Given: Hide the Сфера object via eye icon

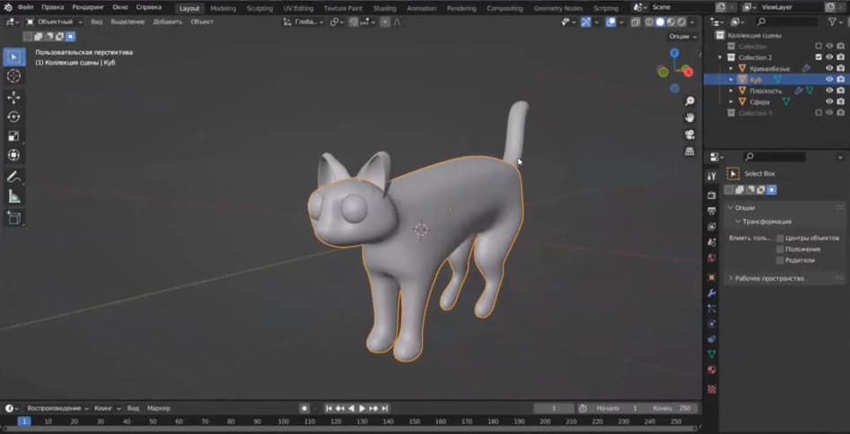Looking at the screenshot, I should point(829,101).
